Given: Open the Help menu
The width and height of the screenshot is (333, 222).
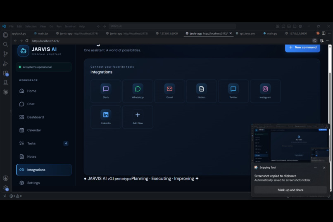Looking at the screenshot, I should (x=82, y=26).
